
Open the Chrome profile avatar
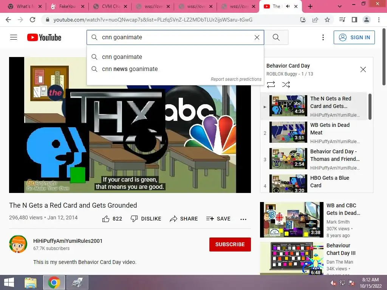coord(367,20)
